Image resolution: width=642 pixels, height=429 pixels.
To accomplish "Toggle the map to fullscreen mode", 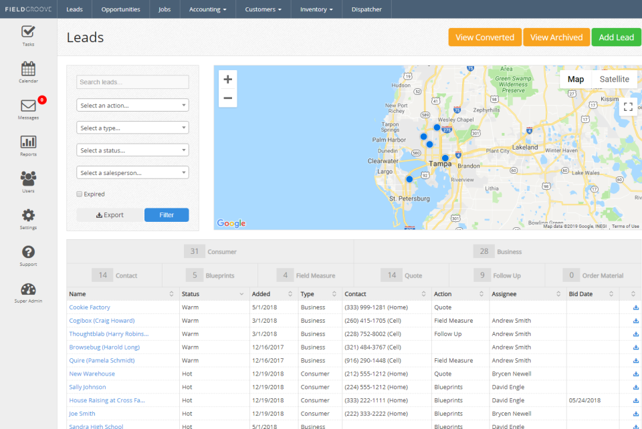I will [x=628, y=106].
